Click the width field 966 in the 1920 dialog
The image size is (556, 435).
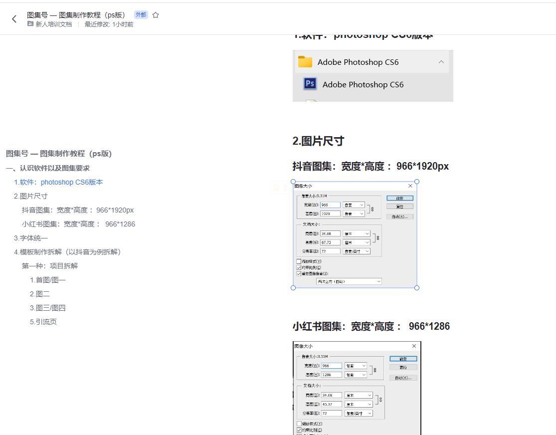tap(330, 205)
